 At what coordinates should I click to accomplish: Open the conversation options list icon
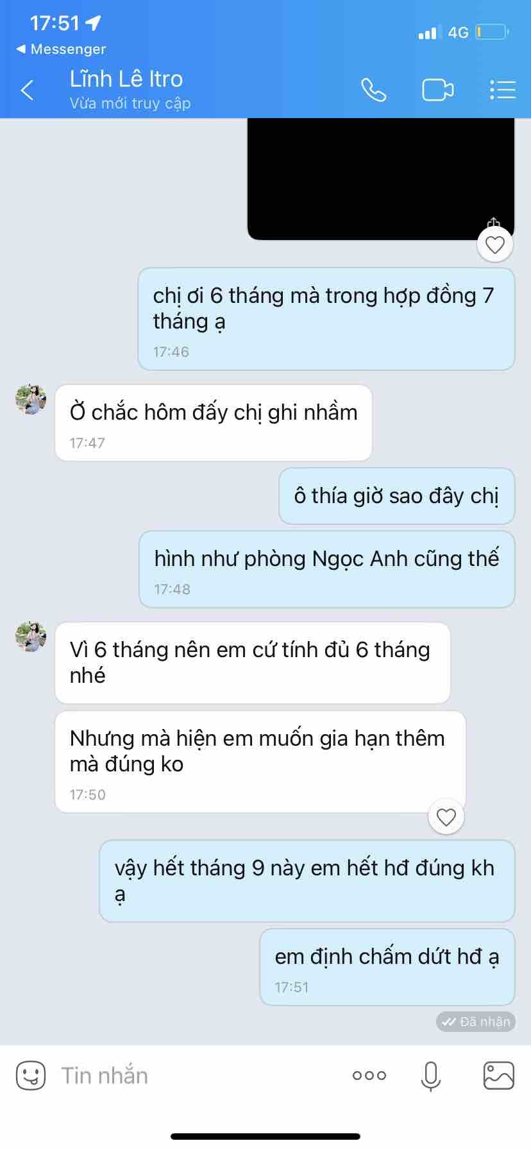coord(503,90)
